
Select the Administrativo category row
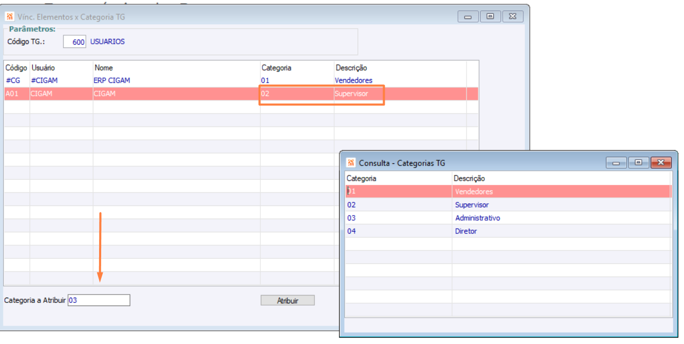tap(508, 218)
